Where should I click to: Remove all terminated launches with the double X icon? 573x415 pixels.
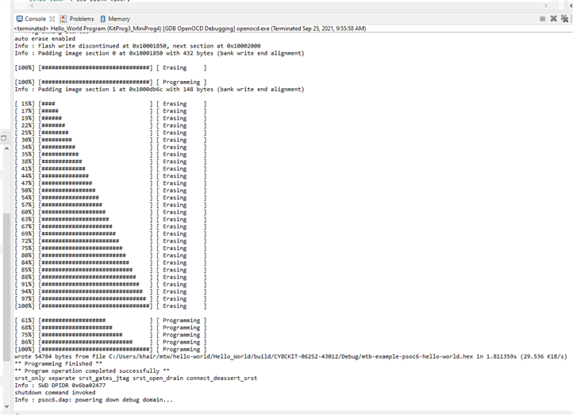[564, 18]
